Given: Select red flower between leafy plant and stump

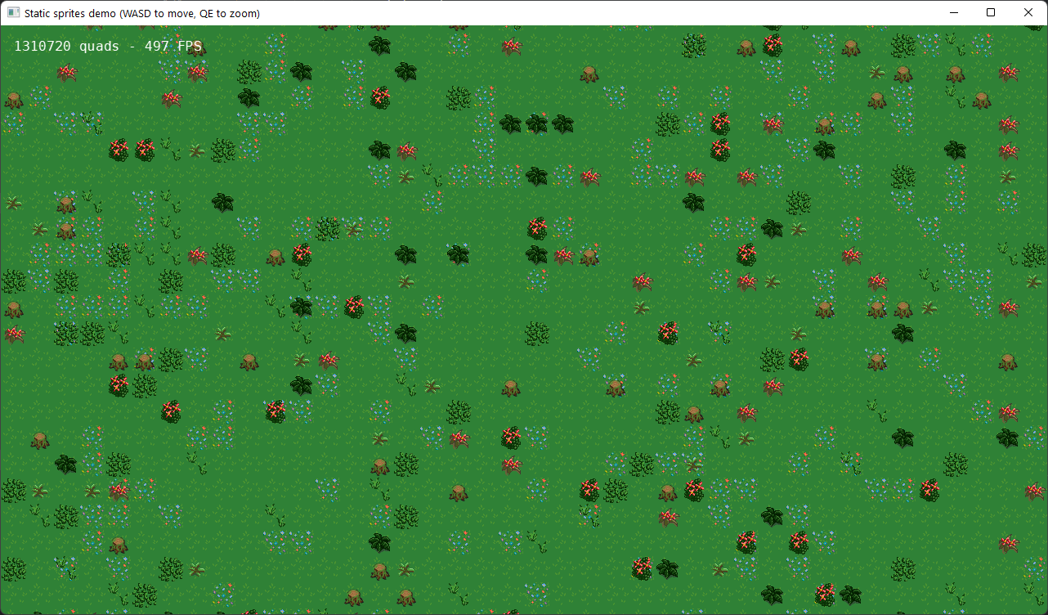Looking at the screenshot, I should click(x=563, y=256).
